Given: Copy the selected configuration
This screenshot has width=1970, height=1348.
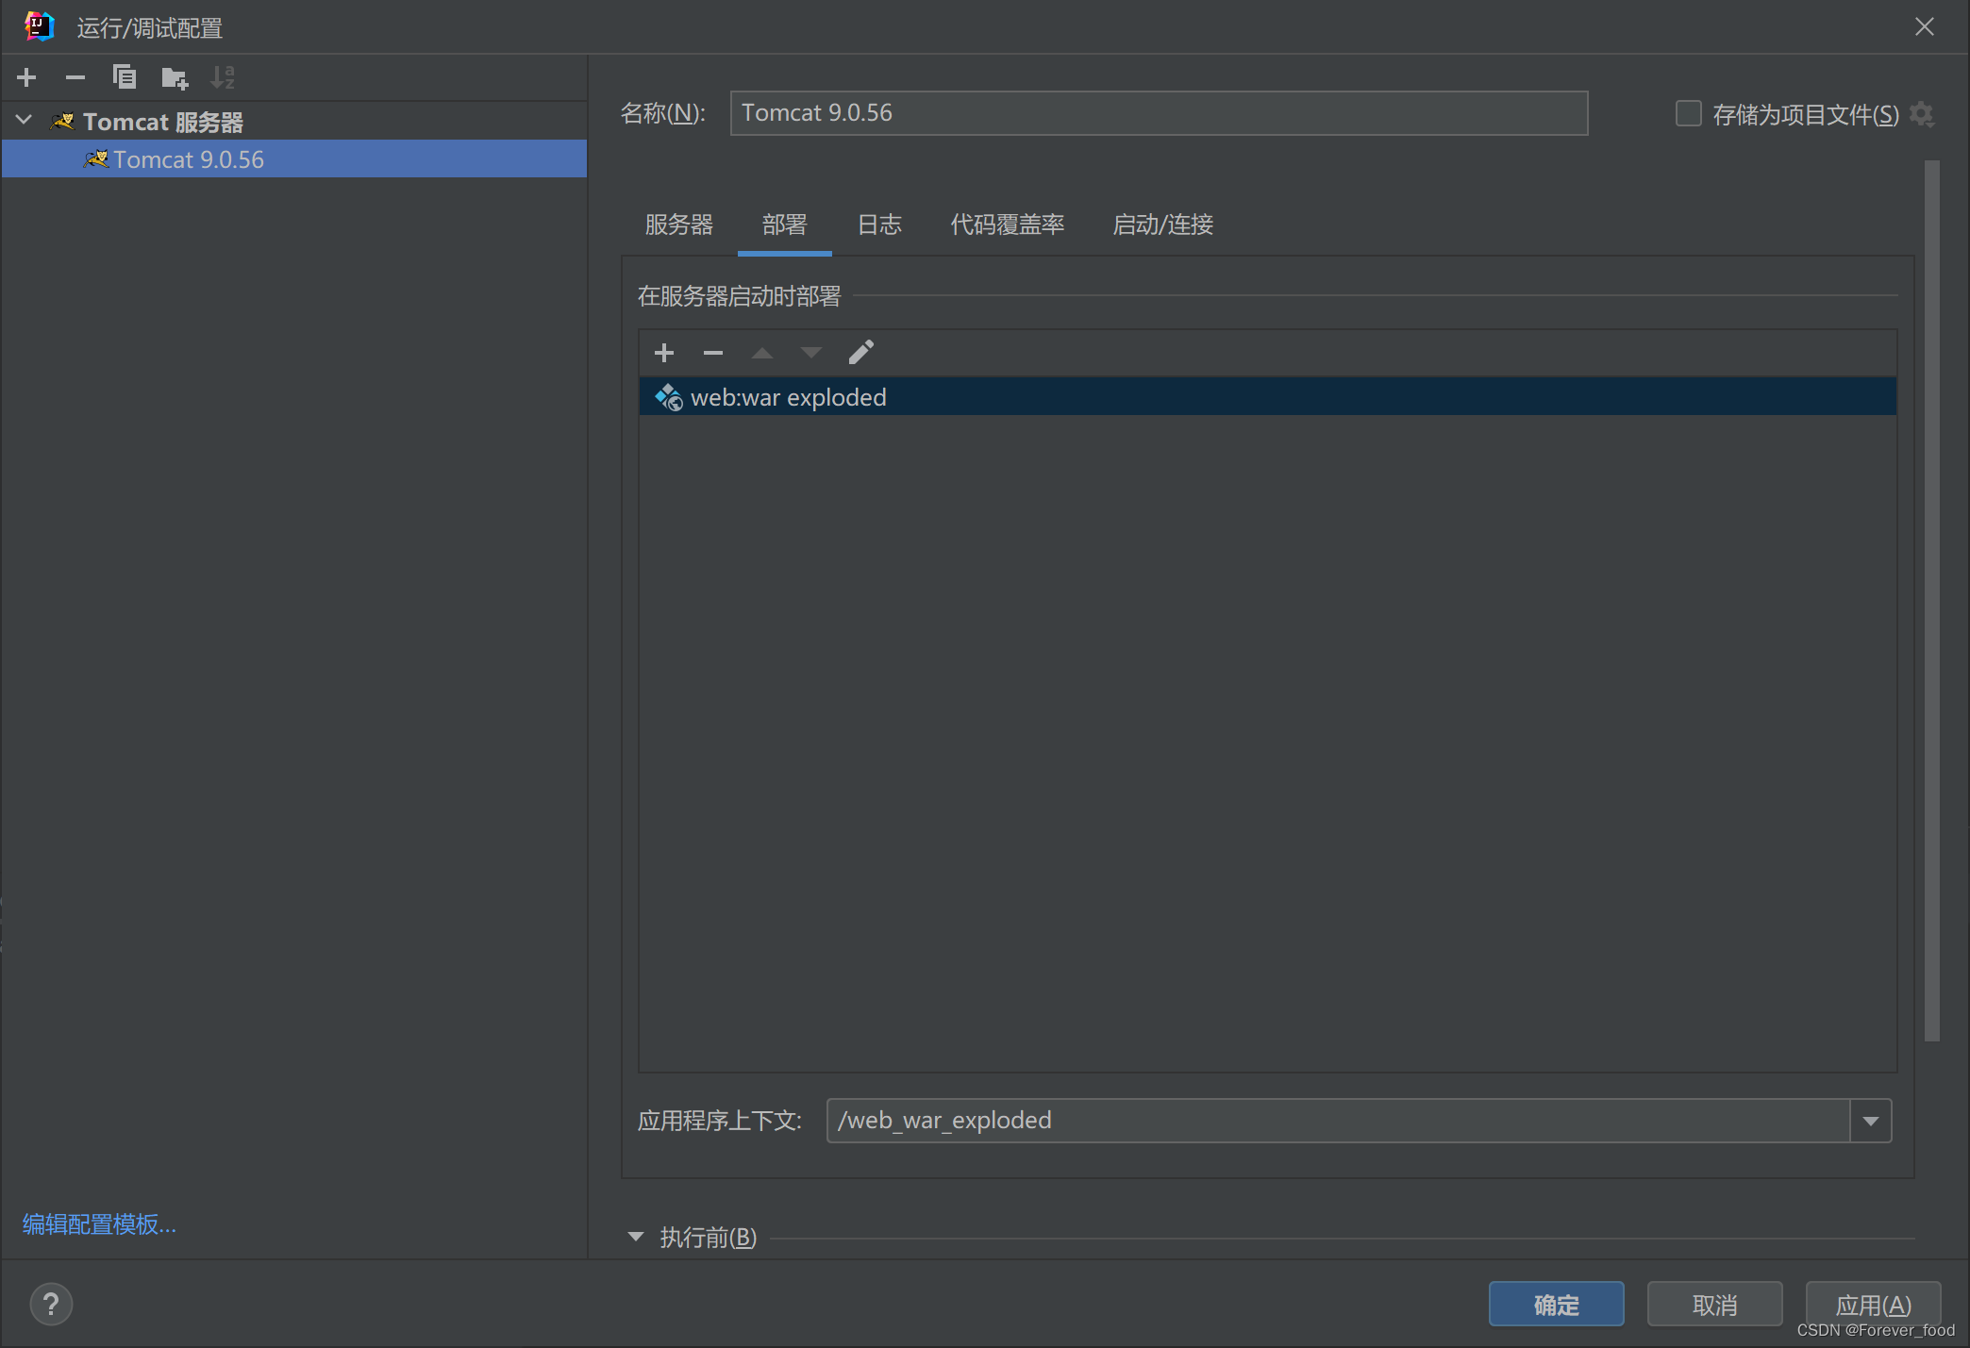Looking at the screenshot, I should coord(125,77).
